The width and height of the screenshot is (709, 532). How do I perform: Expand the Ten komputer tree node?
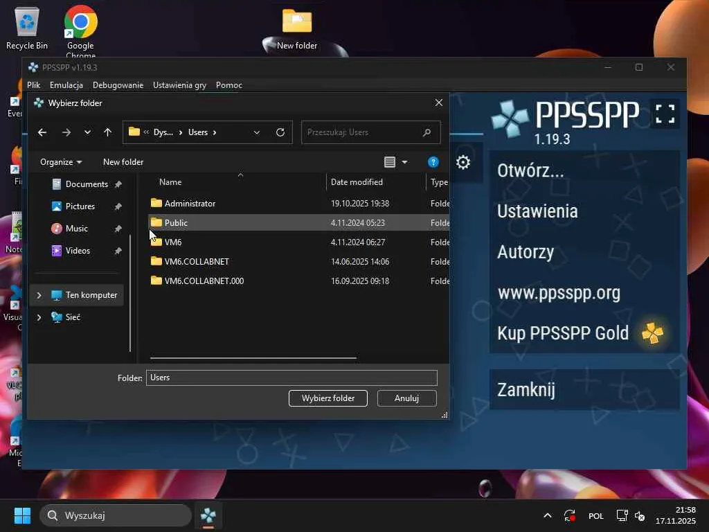pos(39,295)
